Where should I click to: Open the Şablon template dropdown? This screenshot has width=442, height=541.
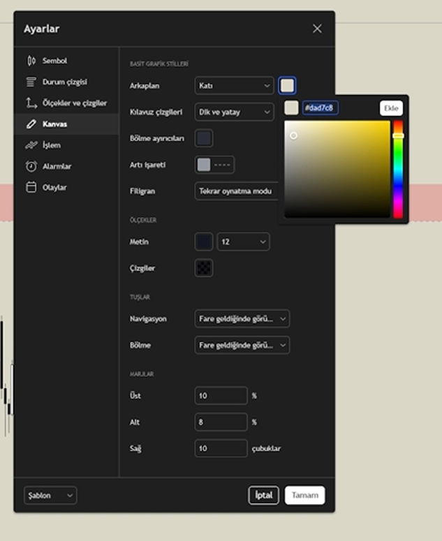(50, 496)
